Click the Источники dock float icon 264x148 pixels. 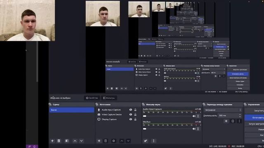97,104
